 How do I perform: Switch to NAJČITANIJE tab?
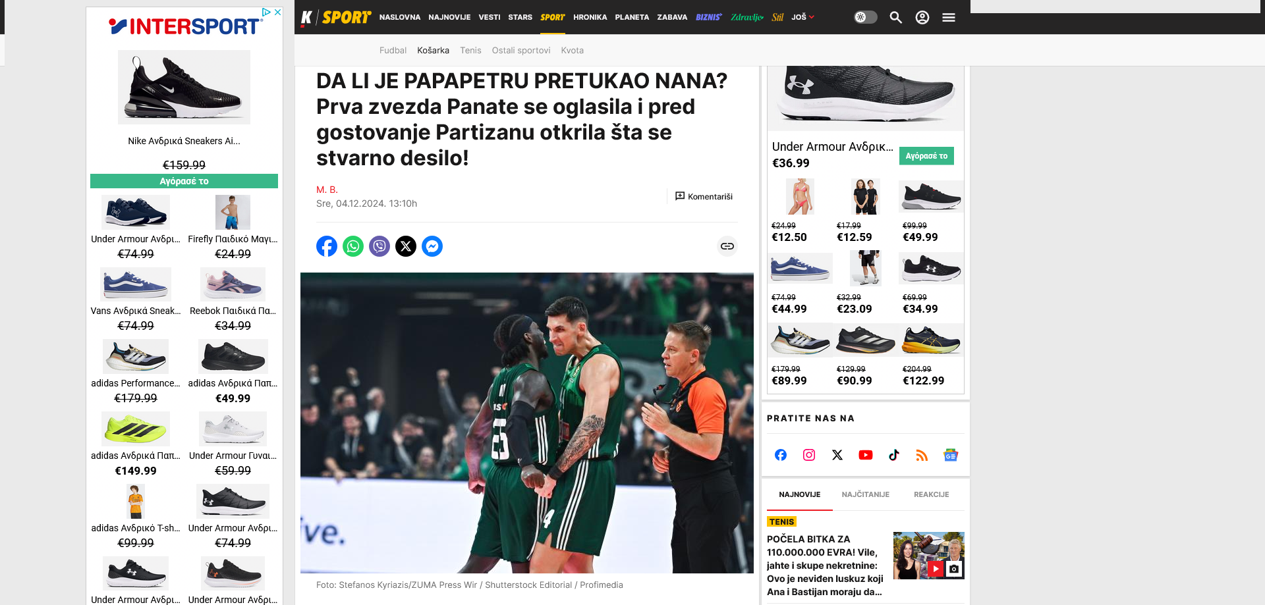(866, 494)
